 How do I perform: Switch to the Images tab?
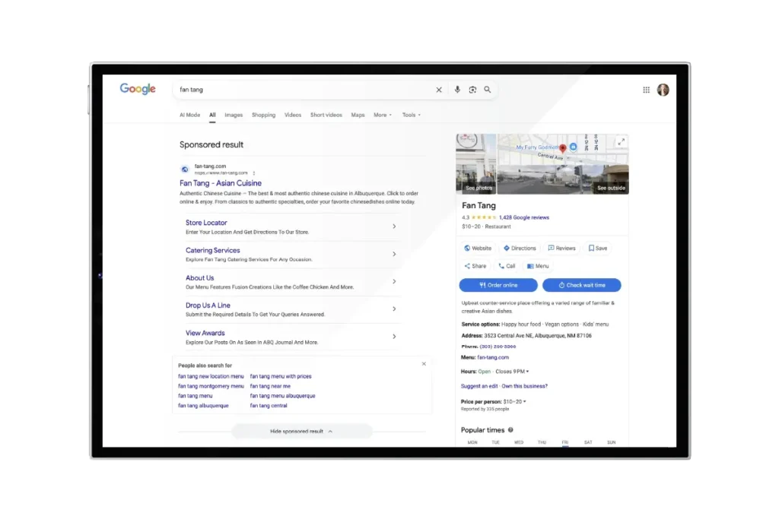tap(234, 115)
